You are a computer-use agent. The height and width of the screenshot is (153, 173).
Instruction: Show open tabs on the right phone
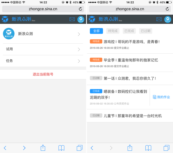click(166, 148)
